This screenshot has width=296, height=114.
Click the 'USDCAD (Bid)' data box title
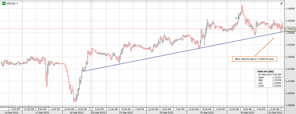[266, 72]
